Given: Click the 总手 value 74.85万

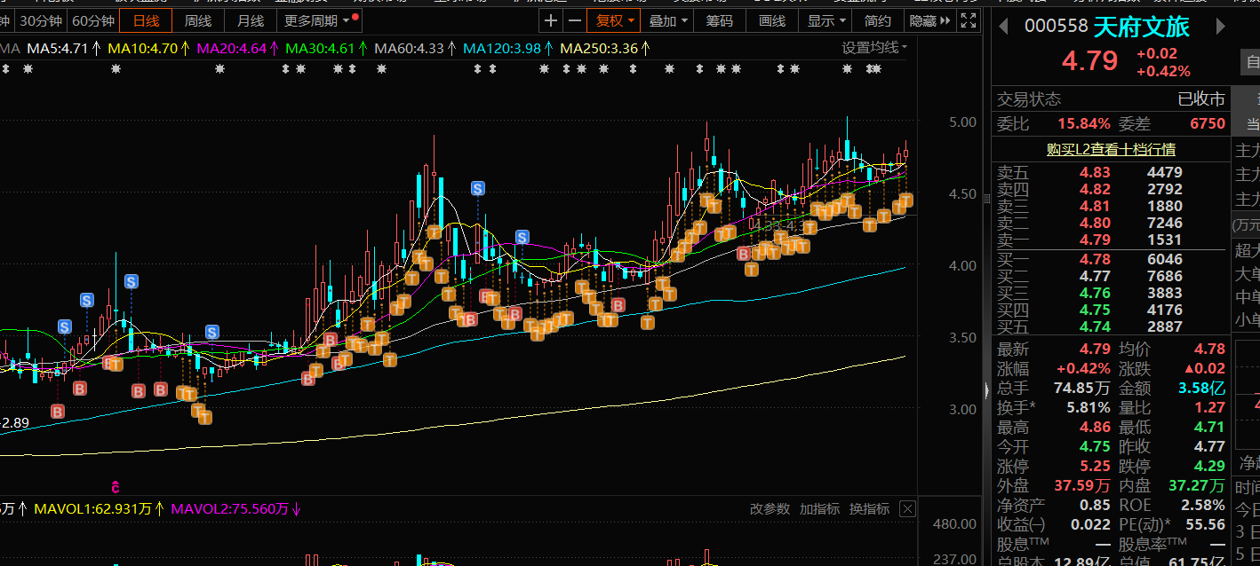Looking at the screenshot, I should pyautogui.click(x=1081, y=388).
